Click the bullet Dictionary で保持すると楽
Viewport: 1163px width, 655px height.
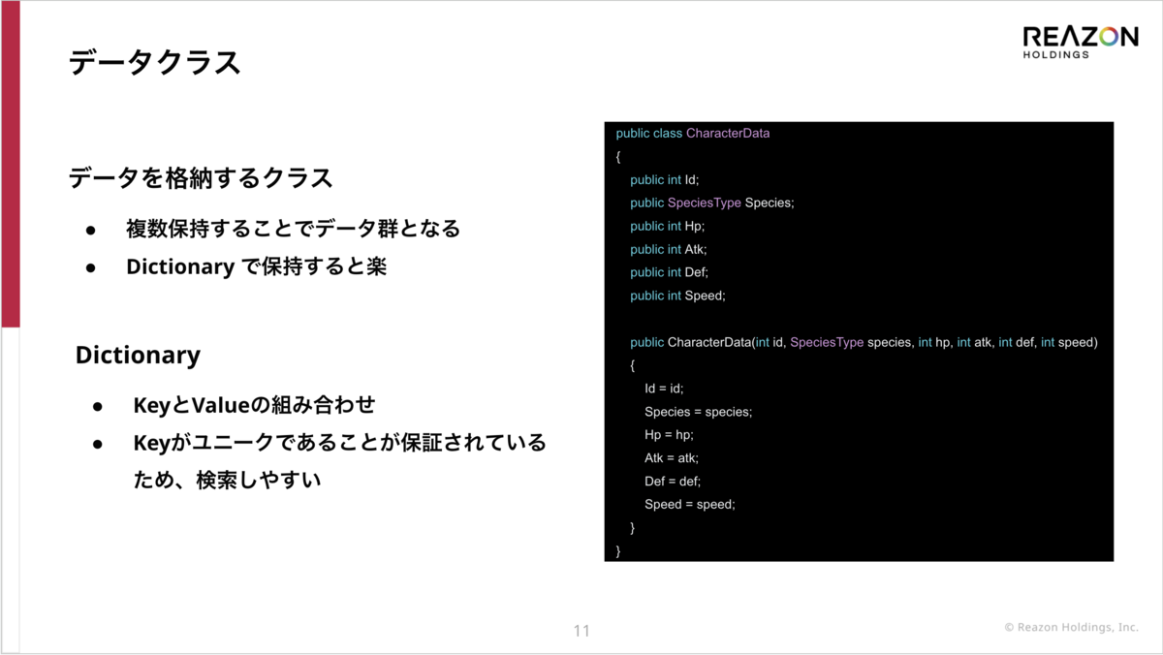tap(257, 266)
